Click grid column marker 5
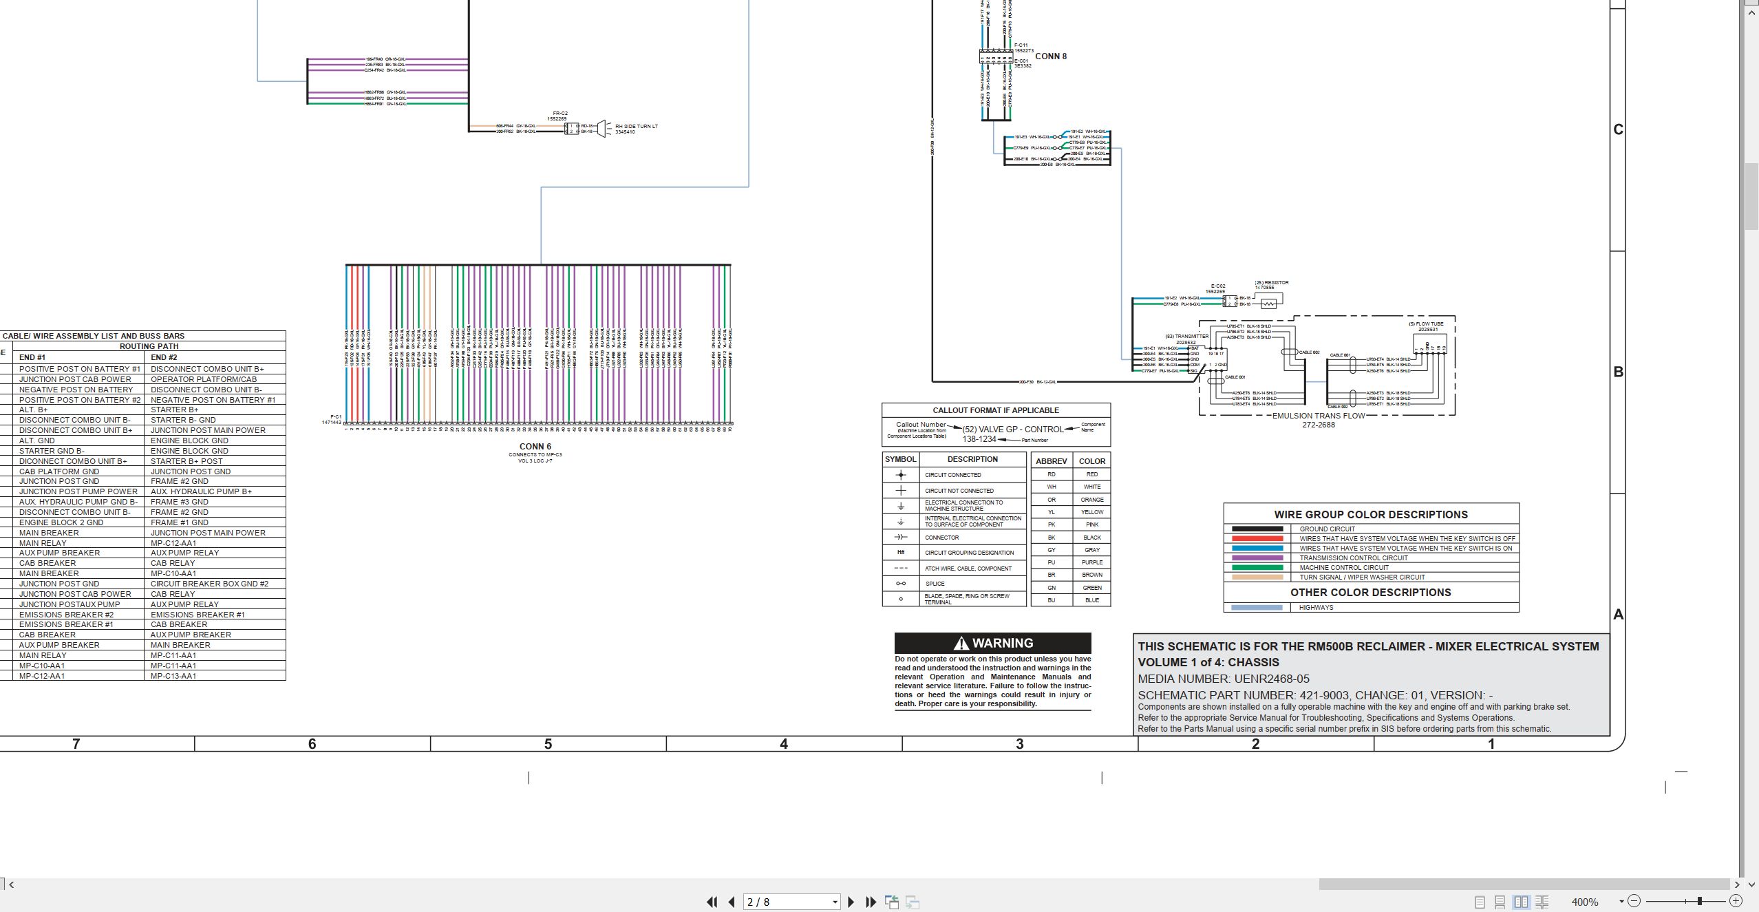 [x=548, y=744]
